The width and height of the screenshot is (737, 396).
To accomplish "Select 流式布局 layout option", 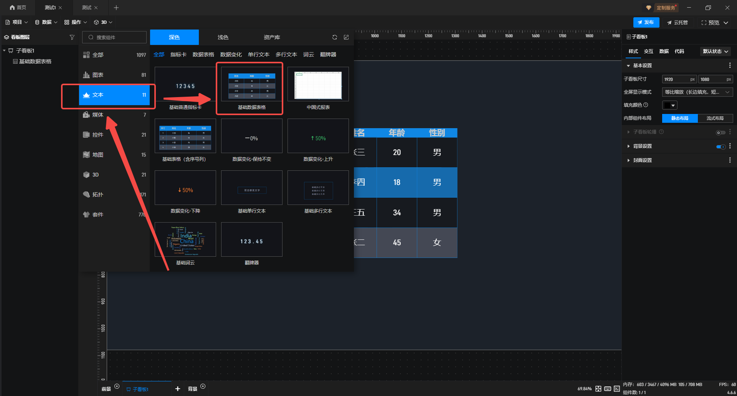I will [x=715, y=118].
